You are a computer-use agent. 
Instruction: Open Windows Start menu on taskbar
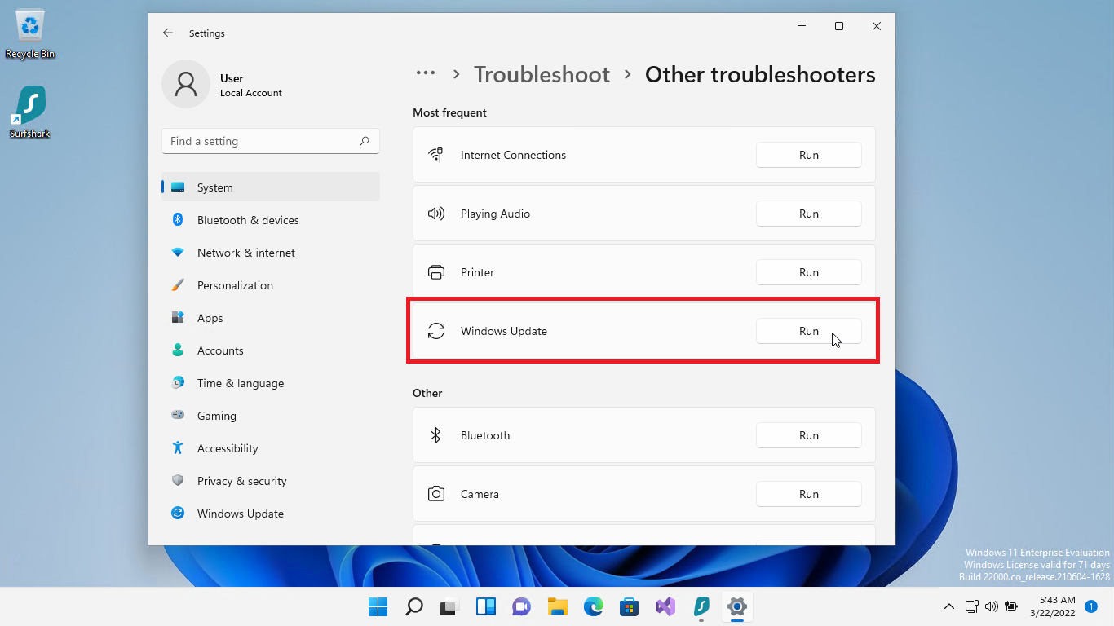(x=378, y=606)
